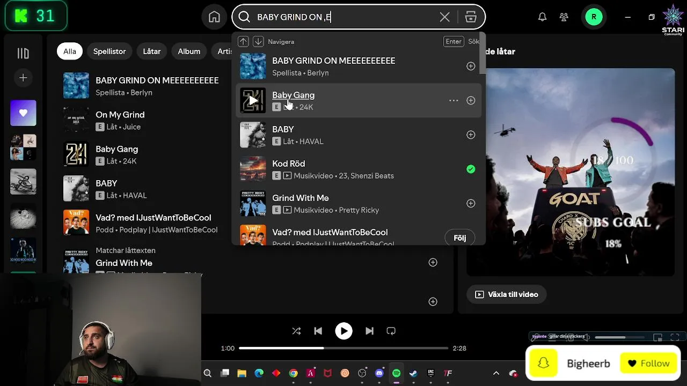Screen dimensions: 687x386
Task: Click the Follow button for Bigheerb
Action: coord(649,363)
